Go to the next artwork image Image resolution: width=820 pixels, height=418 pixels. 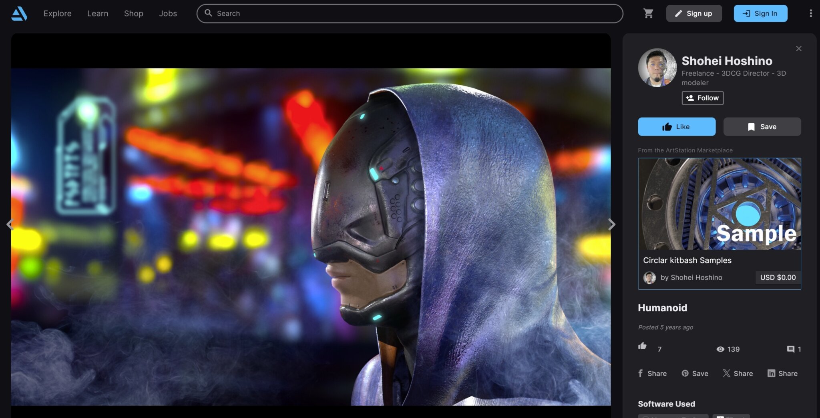pyautogui.click(x=611, y=224)
